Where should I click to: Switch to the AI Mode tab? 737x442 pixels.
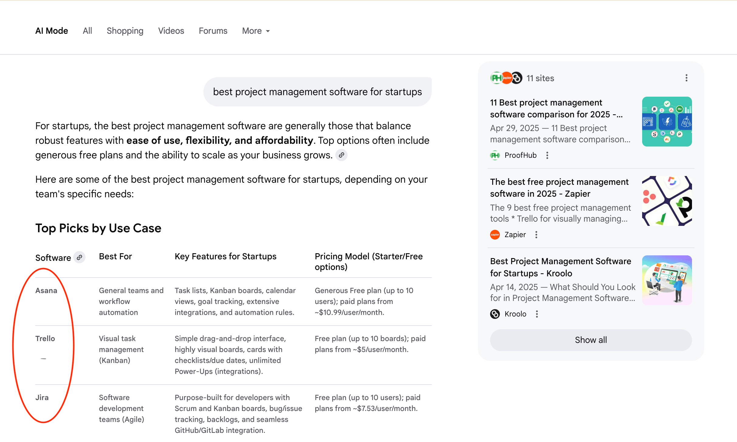[x=51, y=31]
